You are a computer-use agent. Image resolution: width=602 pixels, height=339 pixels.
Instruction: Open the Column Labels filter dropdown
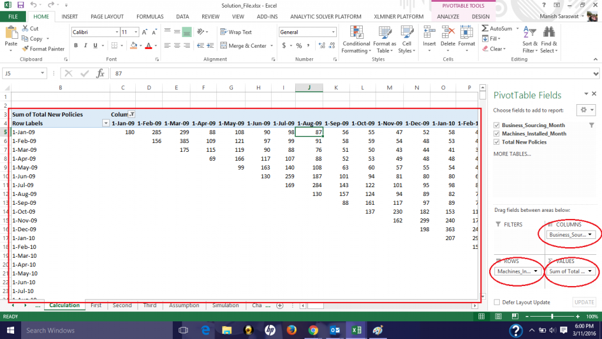133,115
